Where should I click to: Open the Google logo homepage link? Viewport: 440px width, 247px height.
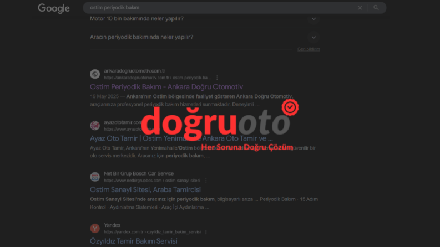pos(54,8)
